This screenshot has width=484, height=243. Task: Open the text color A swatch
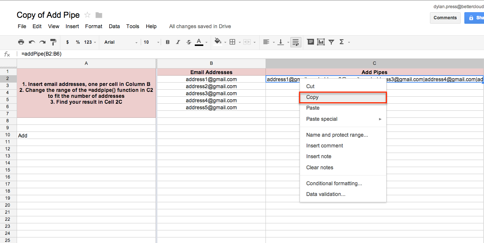coord(199,42)
